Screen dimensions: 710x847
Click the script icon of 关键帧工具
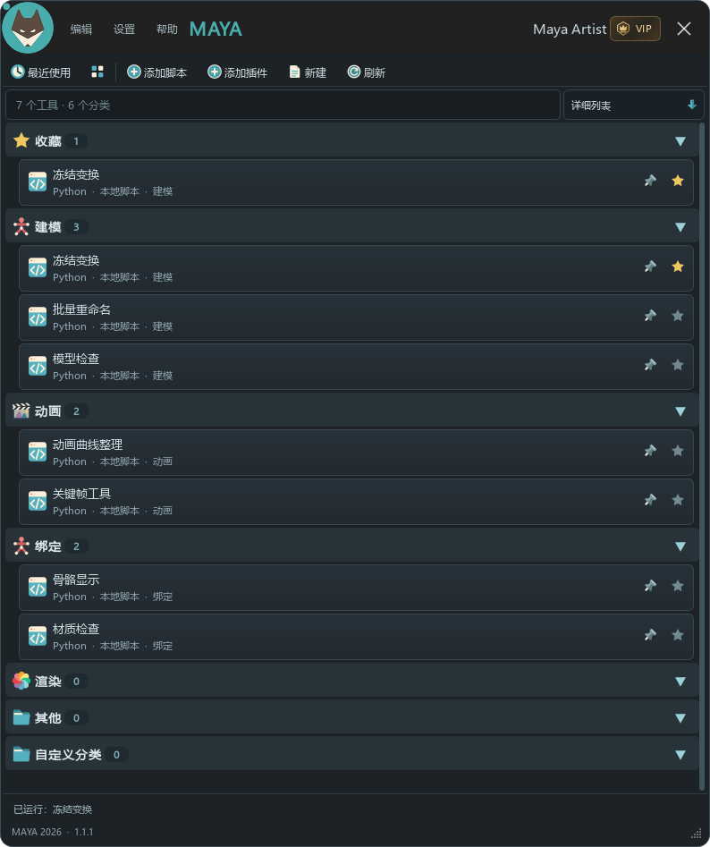click(x=38, y=501)
